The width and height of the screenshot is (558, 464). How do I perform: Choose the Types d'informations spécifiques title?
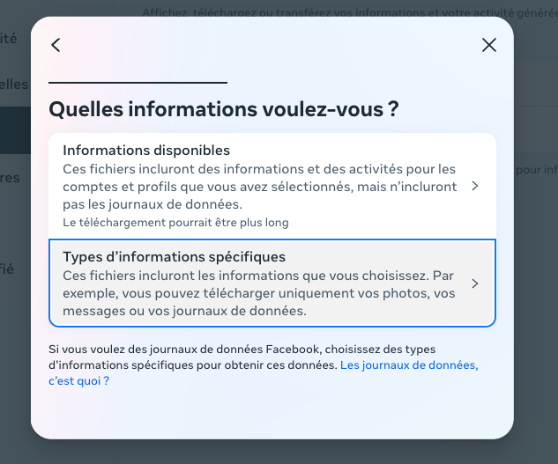pos(174,257)
